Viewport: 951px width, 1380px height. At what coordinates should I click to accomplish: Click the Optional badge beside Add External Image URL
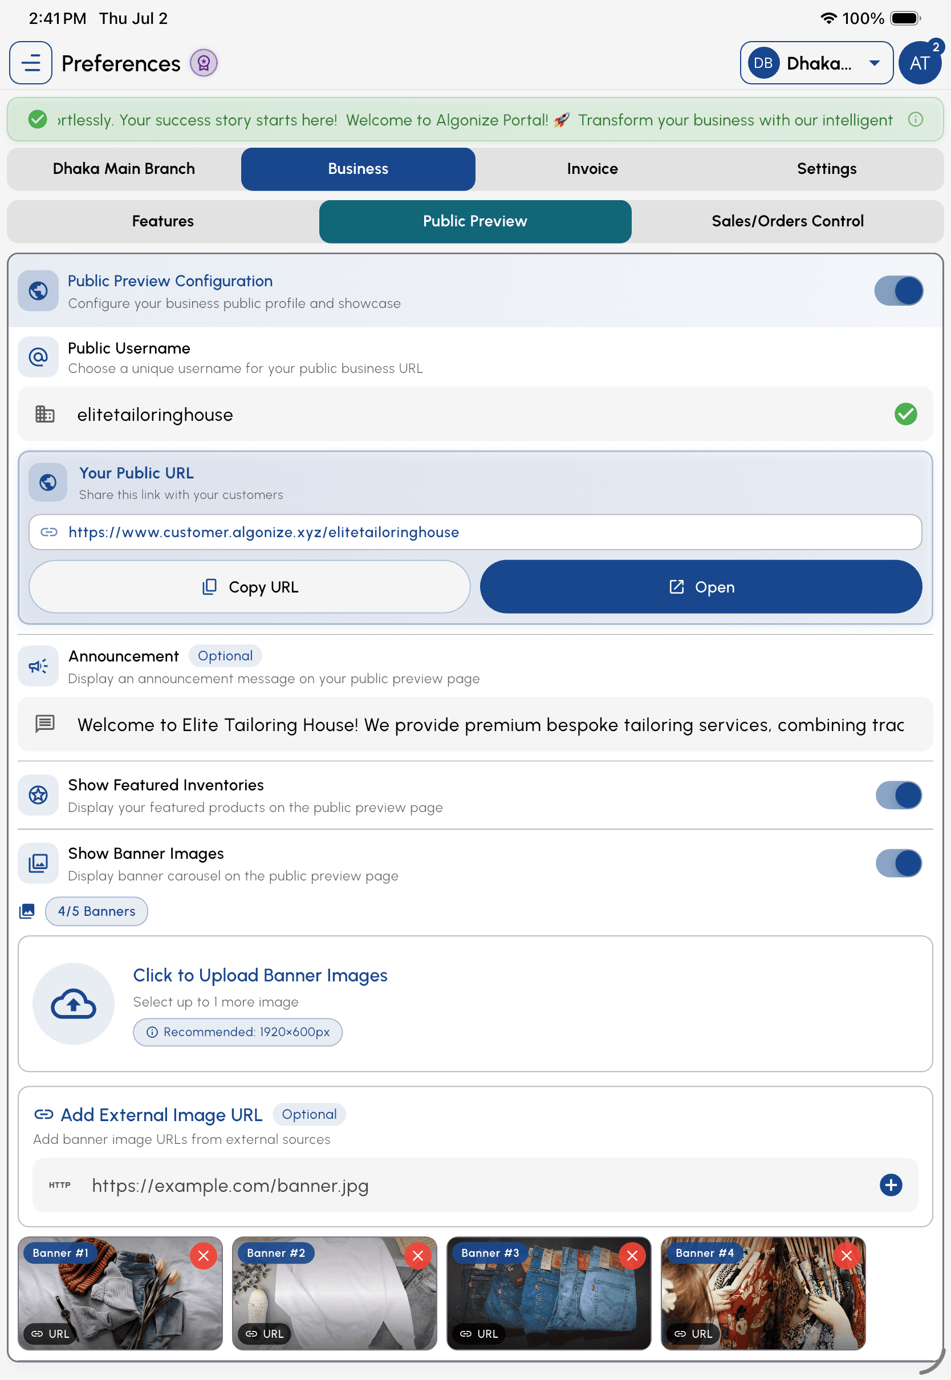[309, 1114]
